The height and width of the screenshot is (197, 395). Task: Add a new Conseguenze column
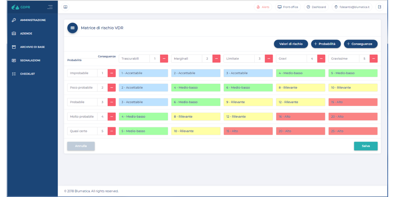[x=360, y=44]
